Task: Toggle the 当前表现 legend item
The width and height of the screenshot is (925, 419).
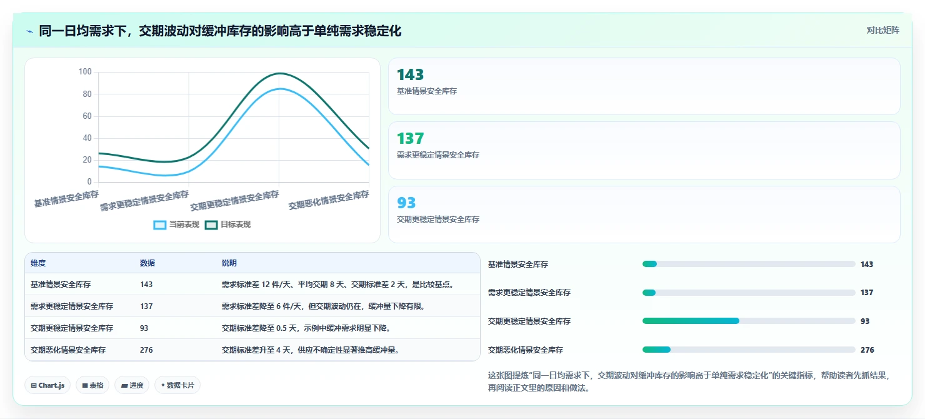Action: (x=176, y=225)
